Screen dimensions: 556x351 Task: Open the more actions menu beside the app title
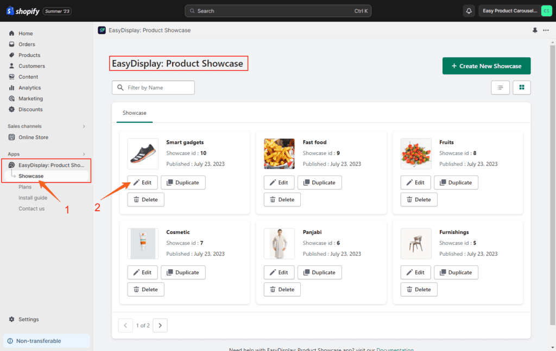click(x=546, y=30)
